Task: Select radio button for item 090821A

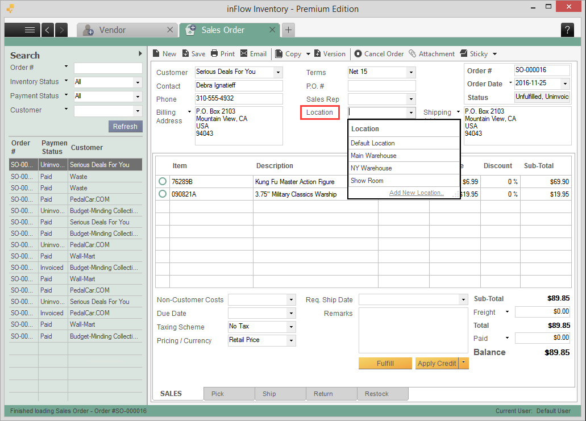Action: point(163,194)
